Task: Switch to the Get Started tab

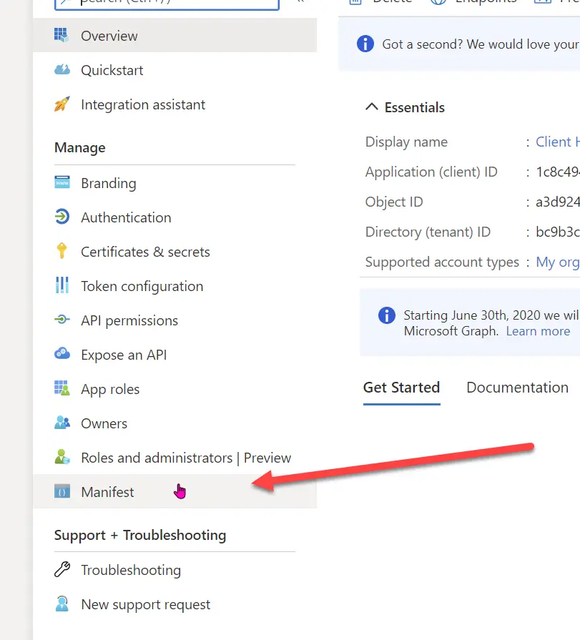Action: (x=401, y=388)
